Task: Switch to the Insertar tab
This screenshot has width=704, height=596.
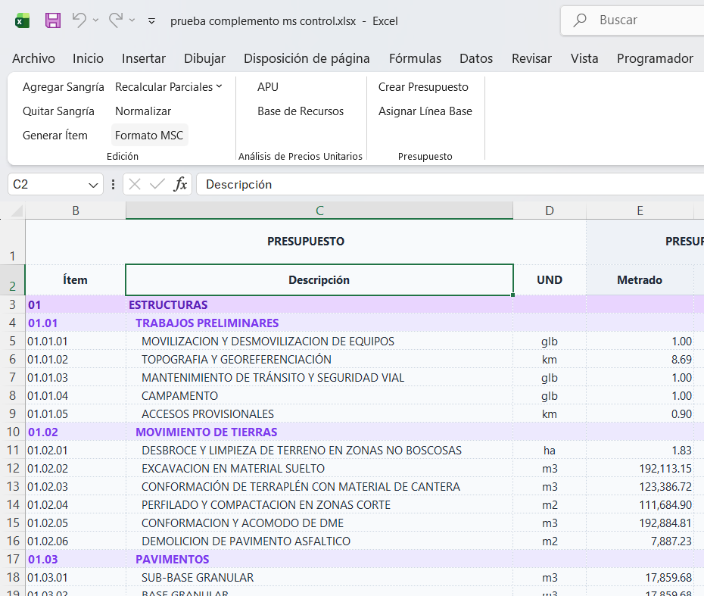Action: click(144, 58)
